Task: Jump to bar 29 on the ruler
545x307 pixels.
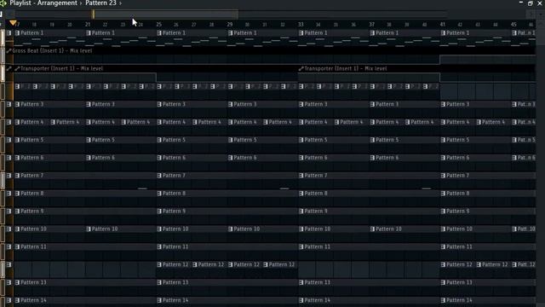Action: pos(230,25)
